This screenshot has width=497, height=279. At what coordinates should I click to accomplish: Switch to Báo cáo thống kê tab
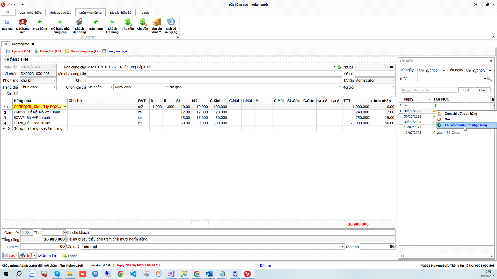(120, 13)
